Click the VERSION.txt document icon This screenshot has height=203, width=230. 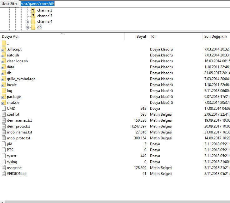(x=4, y=174)
